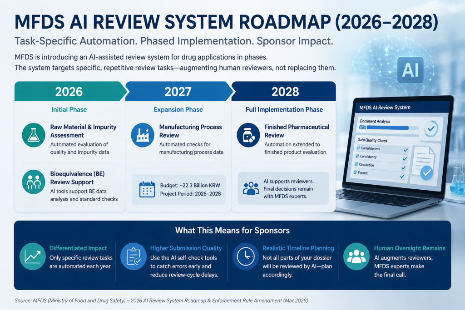Select the factory icon for Manufacturing Process Review
This screenshot has width=465, height=310.
click(143, 135)
